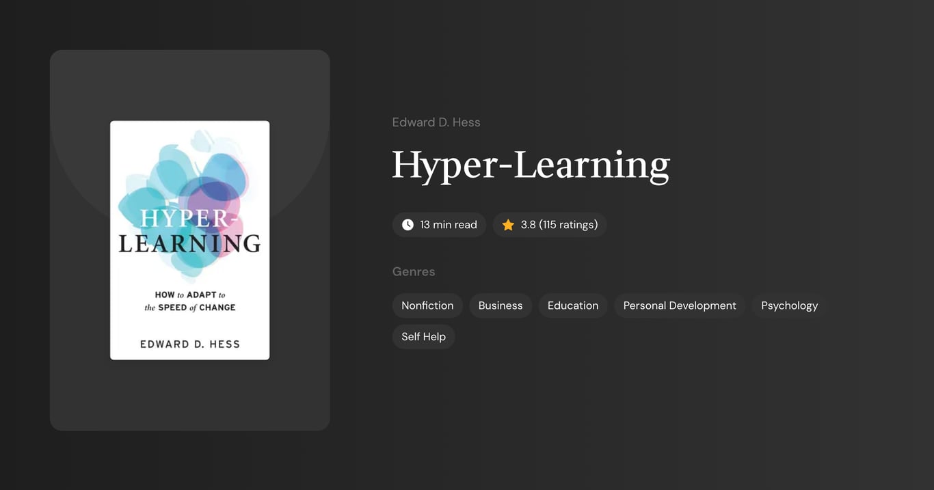
Task: Click the Genres section label
Action: pos(414,271)
